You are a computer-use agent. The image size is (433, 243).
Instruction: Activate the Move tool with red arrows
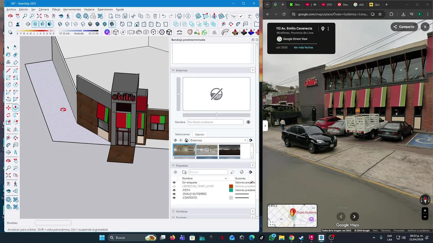(x=8, y=108)
